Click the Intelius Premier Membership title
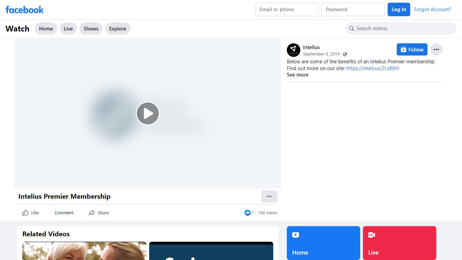This screenshot has width=462, height=260. point(64,196)
